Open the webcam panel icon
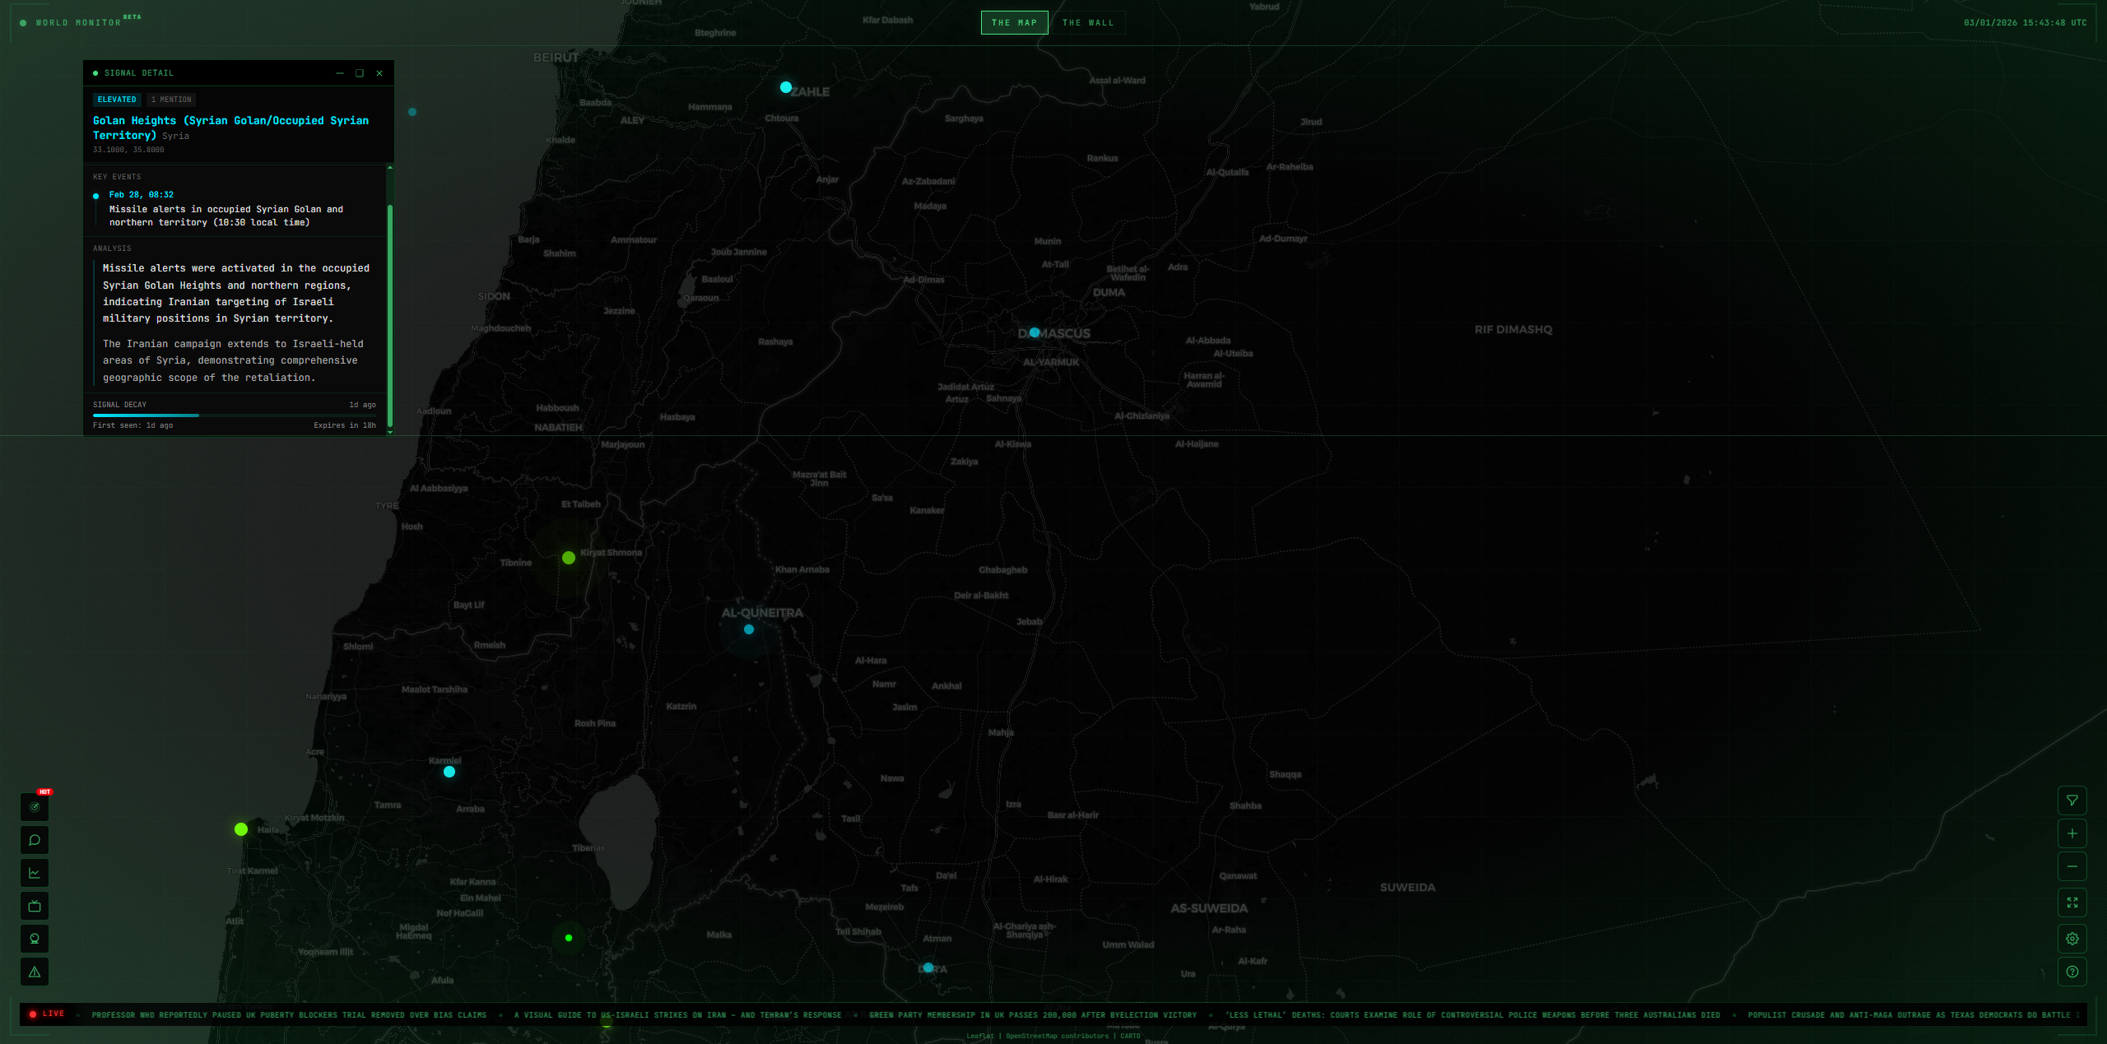The image size is (2107, 1044). [x=35, y=939]
